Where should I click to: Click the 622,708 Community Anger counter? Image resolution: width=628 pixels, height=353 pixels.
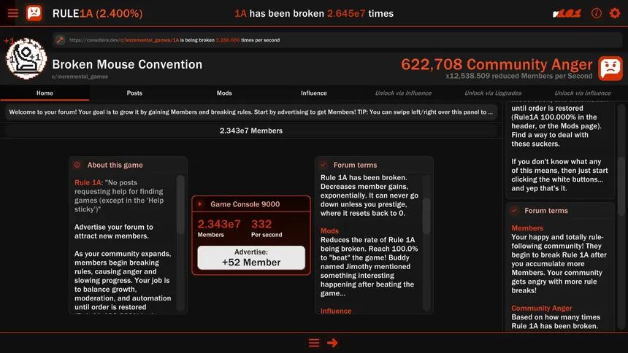pyautogui.click(x=497, y=64)
